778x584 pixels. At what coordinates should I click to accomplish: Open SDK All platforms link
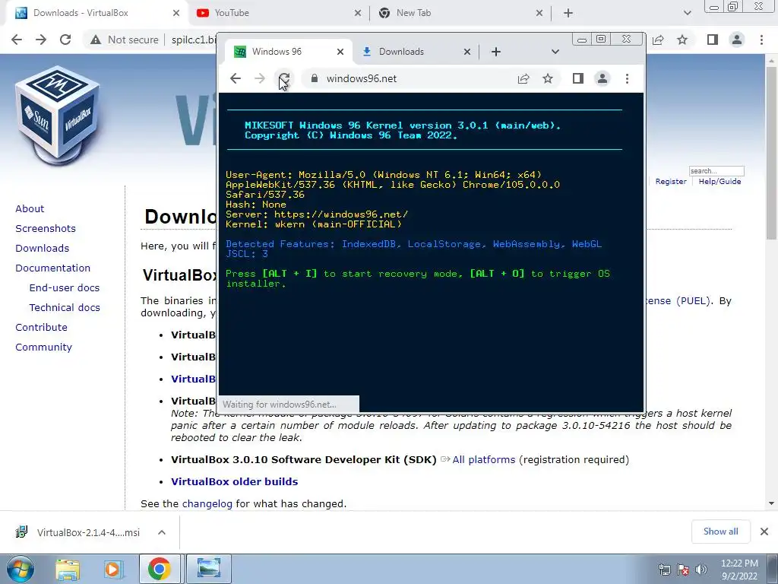484,460
